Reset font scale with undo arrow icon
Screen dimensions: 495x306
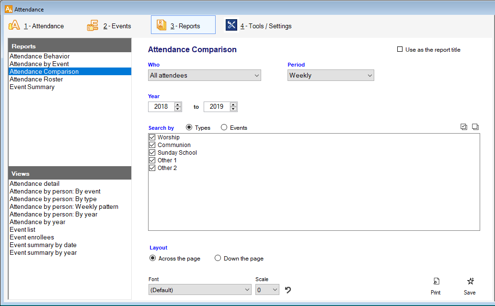(x=288, y=290)
